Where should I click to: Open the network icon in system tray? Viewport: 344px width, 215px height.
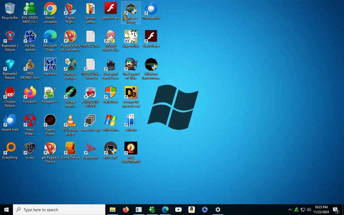(303, 210)
